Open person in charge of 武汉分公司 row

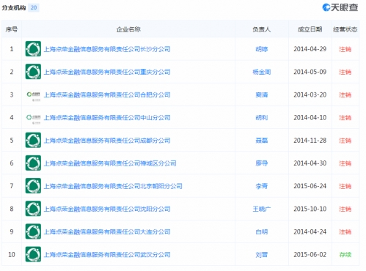262,255
